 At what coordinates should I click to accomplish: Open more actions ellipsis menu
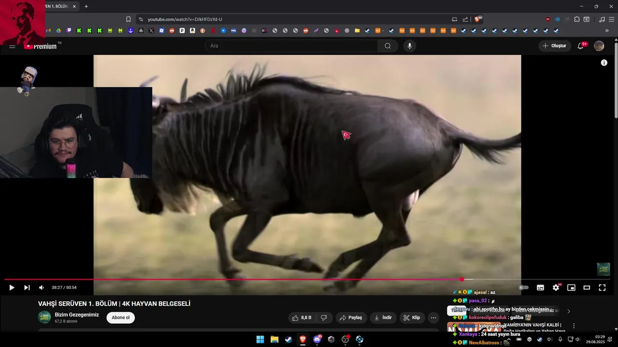434,318
